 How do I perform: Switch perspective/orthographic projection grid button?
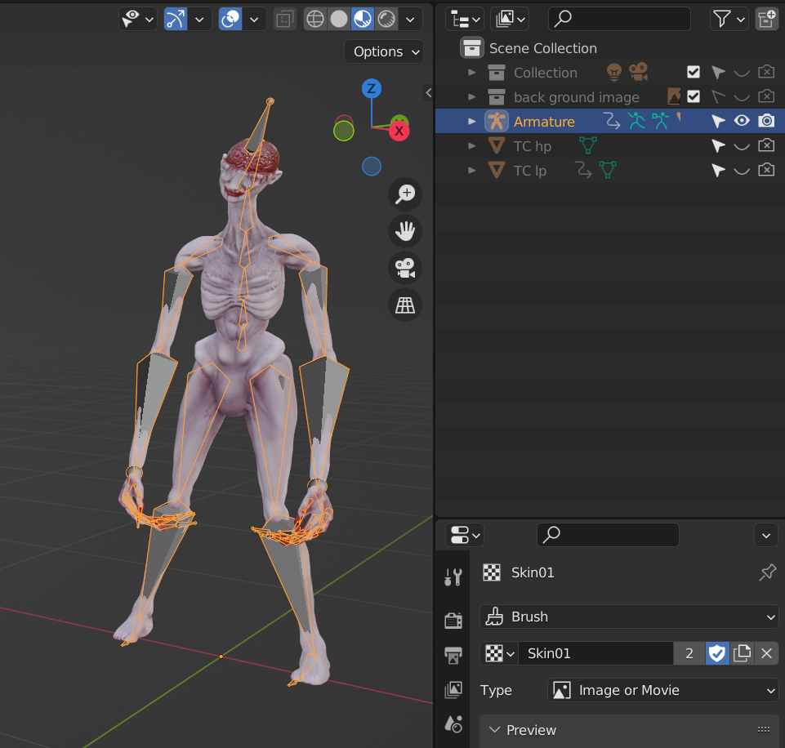pyautogui.click(x=405, y=305)
